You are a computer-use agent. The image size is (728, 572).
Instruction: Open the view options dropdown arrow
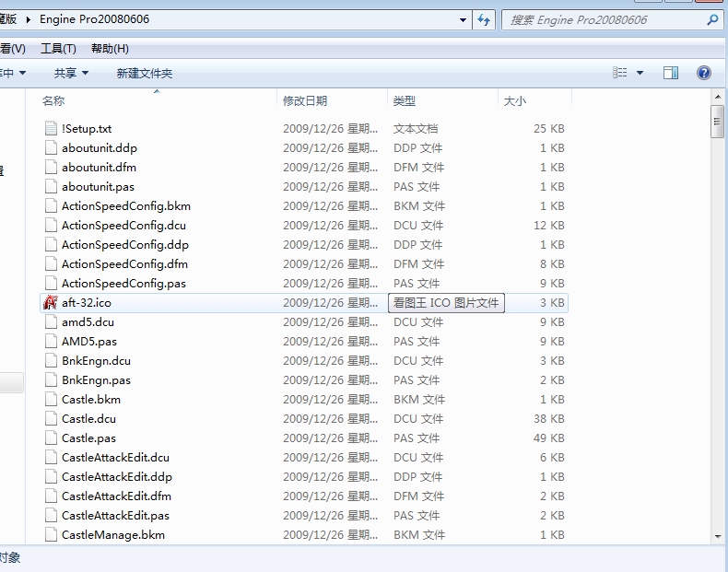(x=640, y=73)
